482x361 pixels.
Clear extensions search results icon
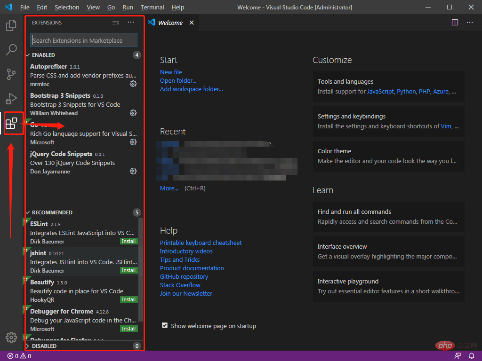point(116,23)
